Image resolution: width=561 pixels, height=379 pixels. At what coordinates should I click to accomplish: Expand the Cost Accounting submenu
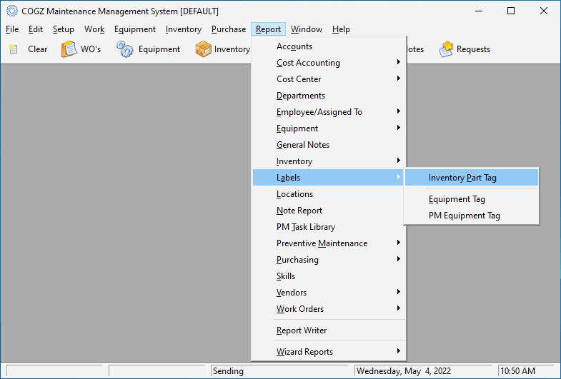click(329, 63)
